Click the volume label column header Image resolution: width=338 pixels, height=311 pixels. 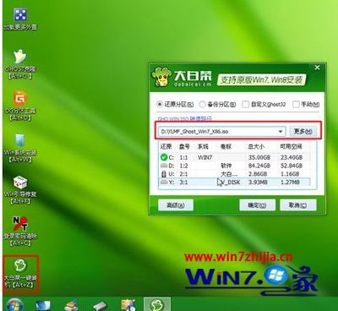226,146
